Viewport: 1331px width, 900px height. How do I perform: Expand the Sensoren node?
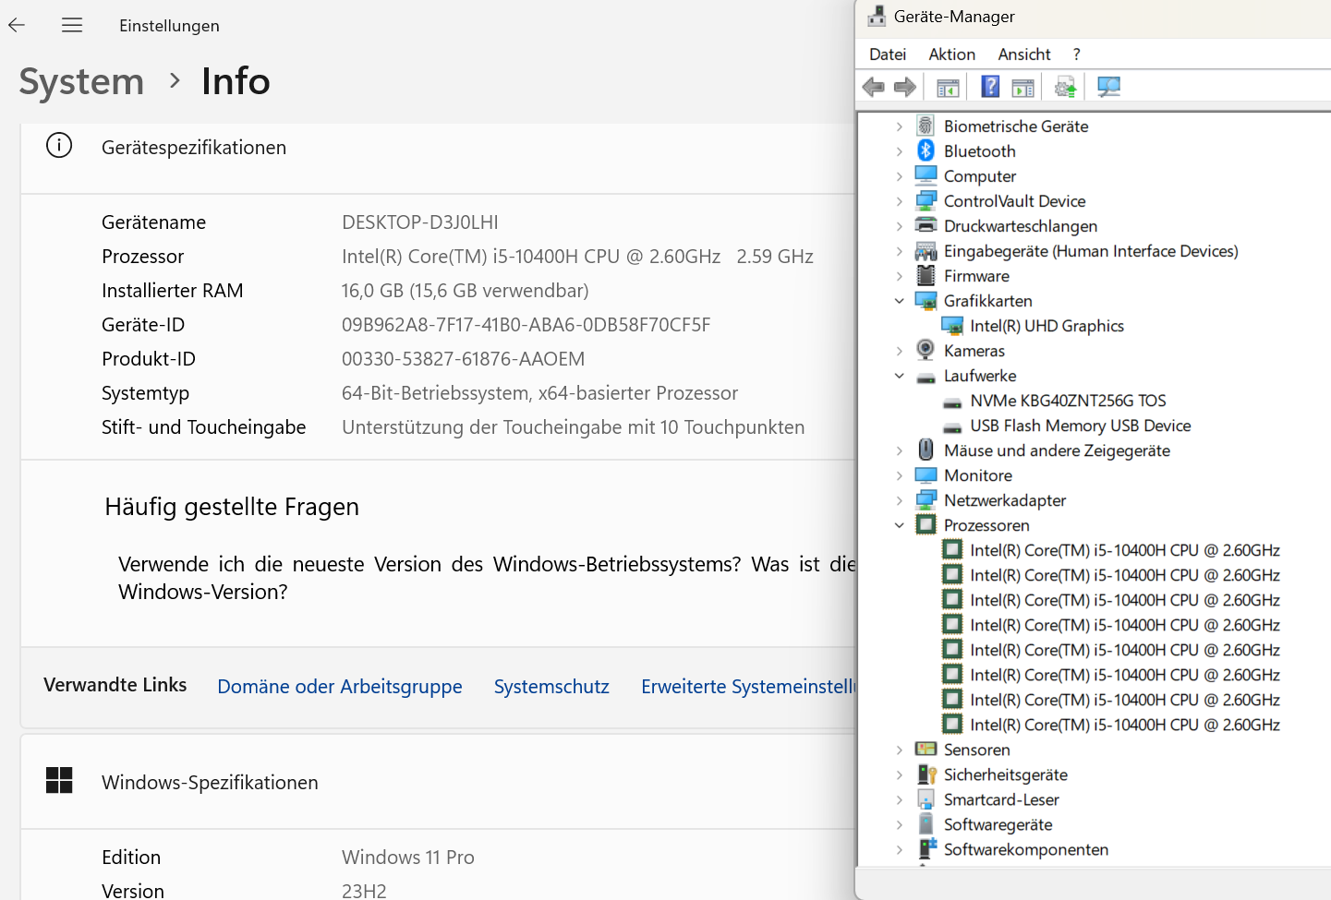pyautogui.click(x=900, y=750)
